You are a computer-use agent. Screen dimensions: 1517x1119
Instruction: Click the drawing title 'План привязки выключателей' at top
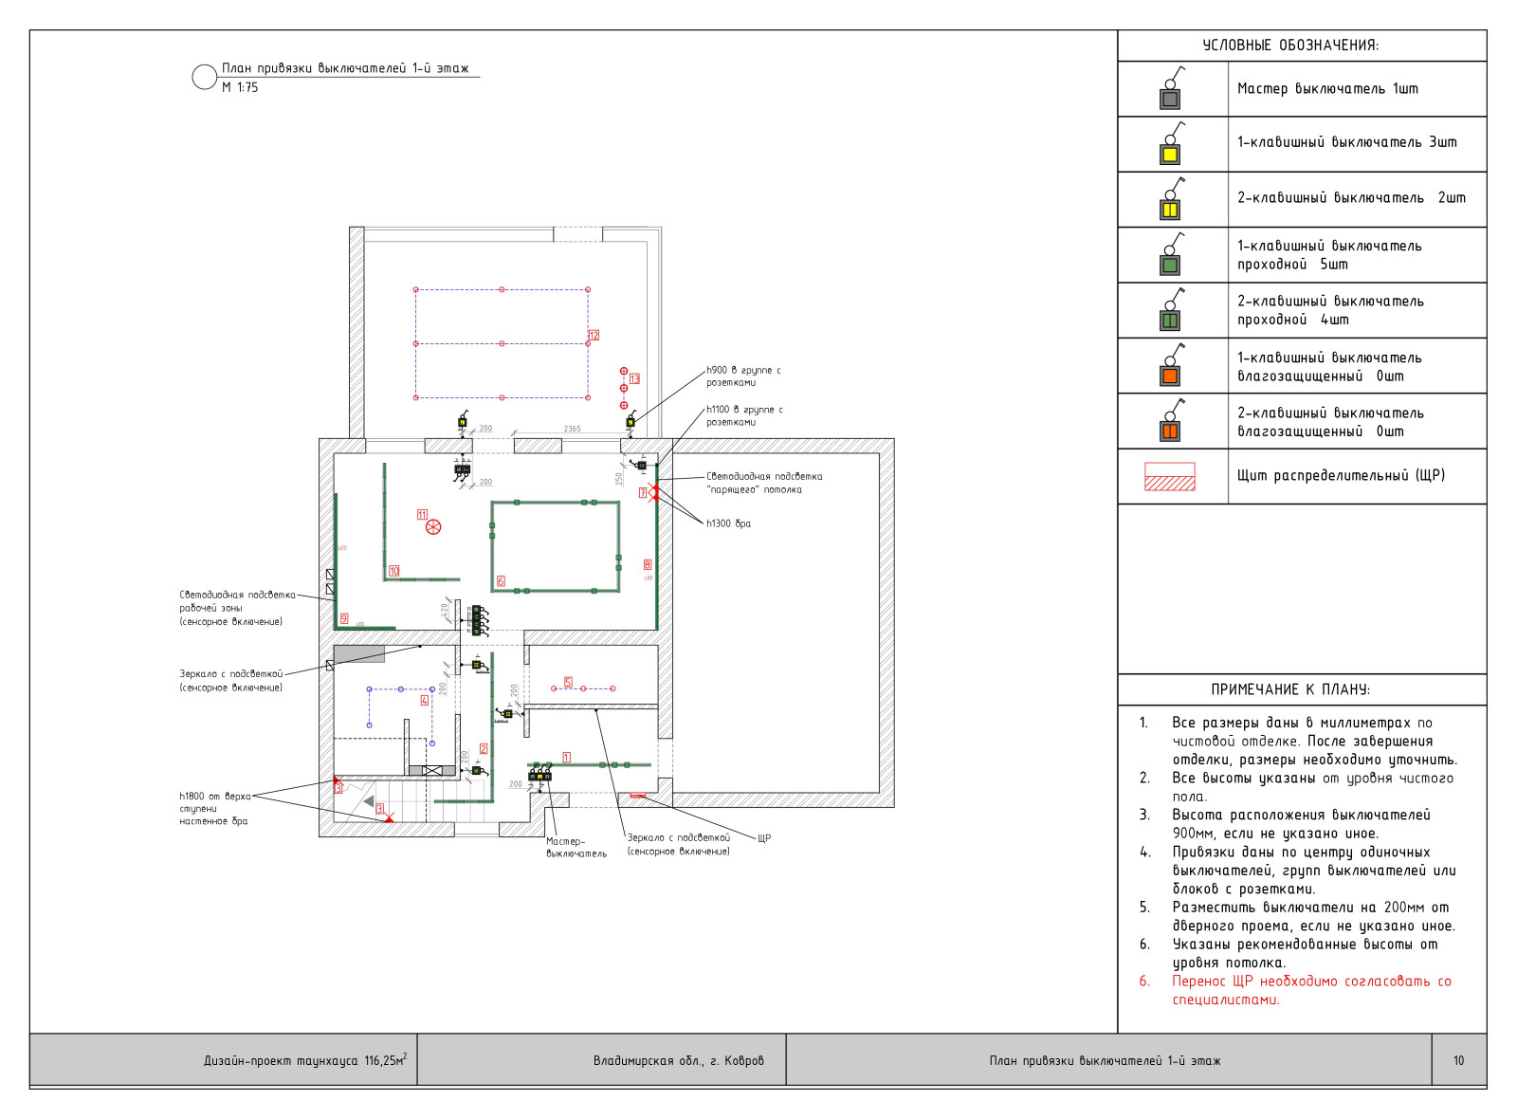pos(345,68)
